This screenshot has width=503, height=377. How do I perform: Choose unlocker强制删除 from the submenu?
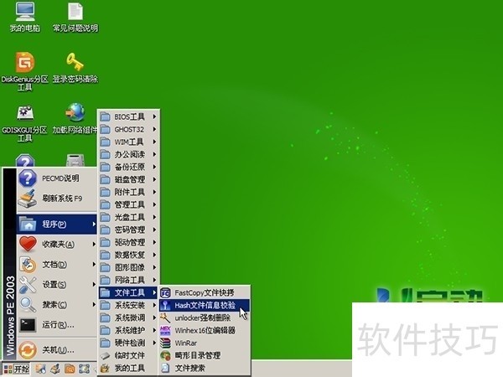click(x=205, y=318)
